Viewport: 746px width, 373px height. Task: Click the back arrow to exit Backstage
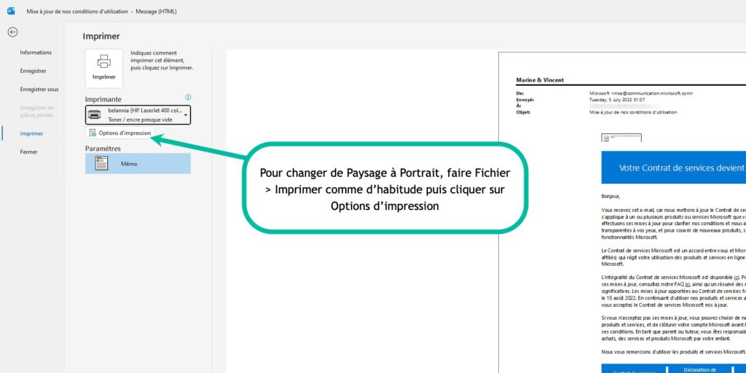[12, 32]
